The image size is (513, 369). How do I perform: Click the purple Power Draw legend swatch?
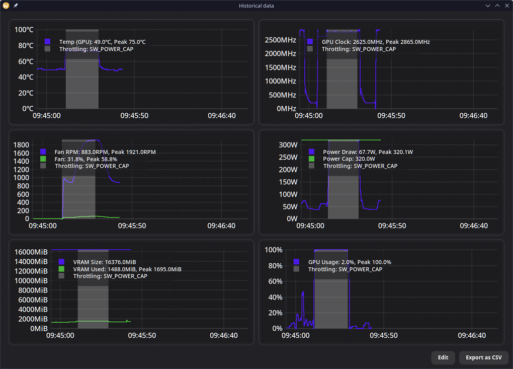[x=311, y=152]
